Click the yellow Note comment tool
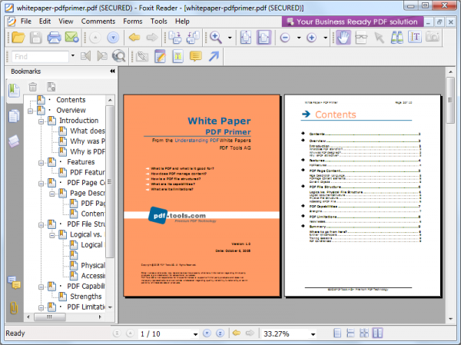Viewport: 461px width, 345px height. [196, 56]
